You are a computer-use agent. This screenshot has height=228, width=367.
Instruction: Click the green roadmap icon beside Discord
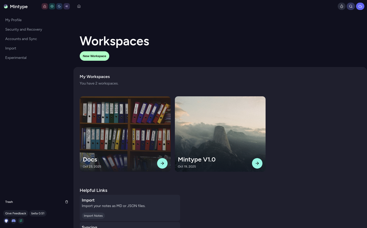(x=21, y=221)
